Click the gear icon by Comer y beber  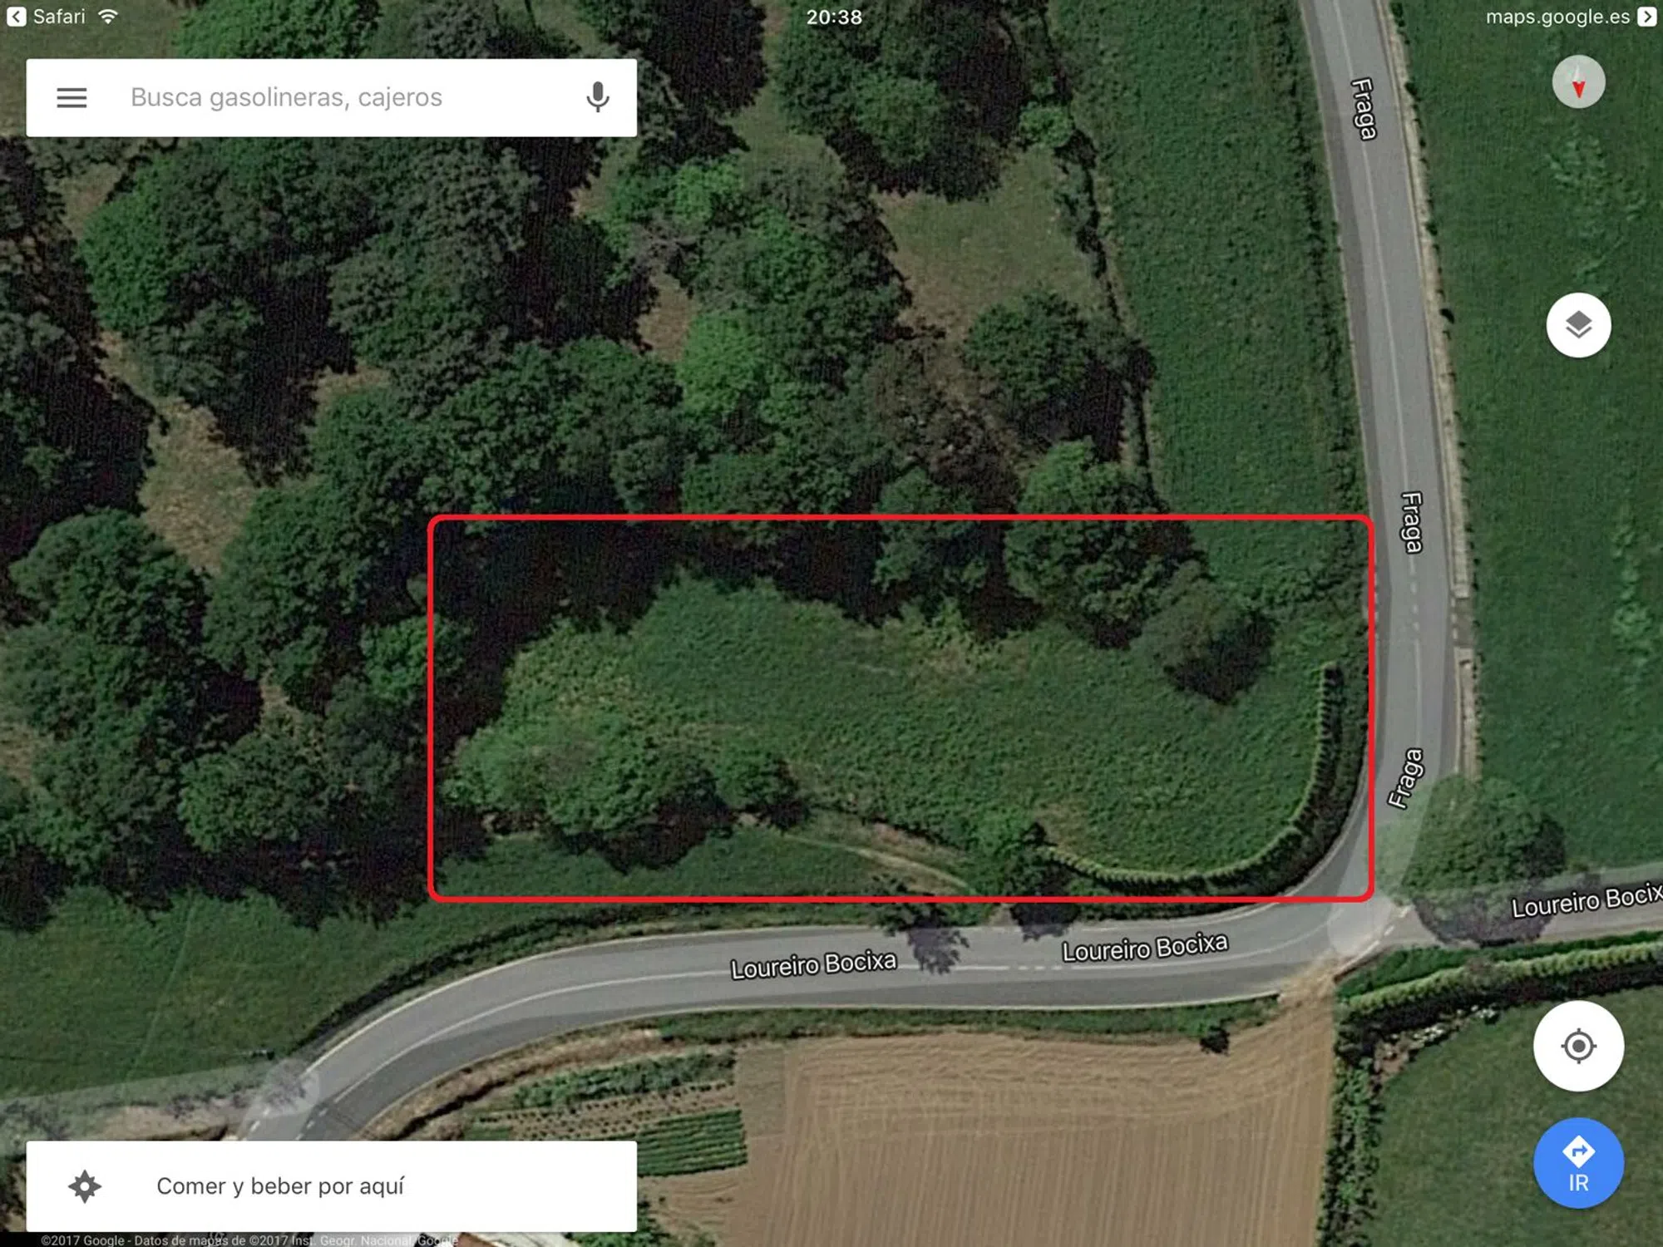(85, 1186)
